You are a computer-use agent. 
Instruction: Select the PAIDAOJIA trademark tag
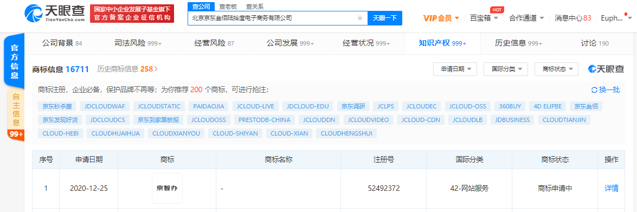pos(208,106)
